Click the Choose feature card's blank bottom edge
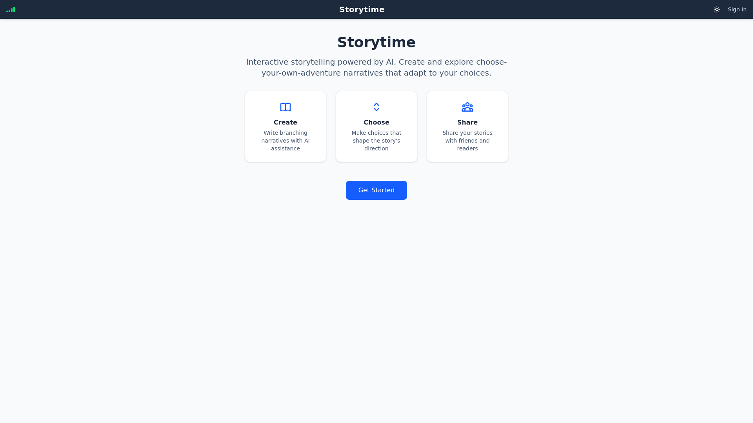Screen dimensions: 753x423 [x=376, y=157]
